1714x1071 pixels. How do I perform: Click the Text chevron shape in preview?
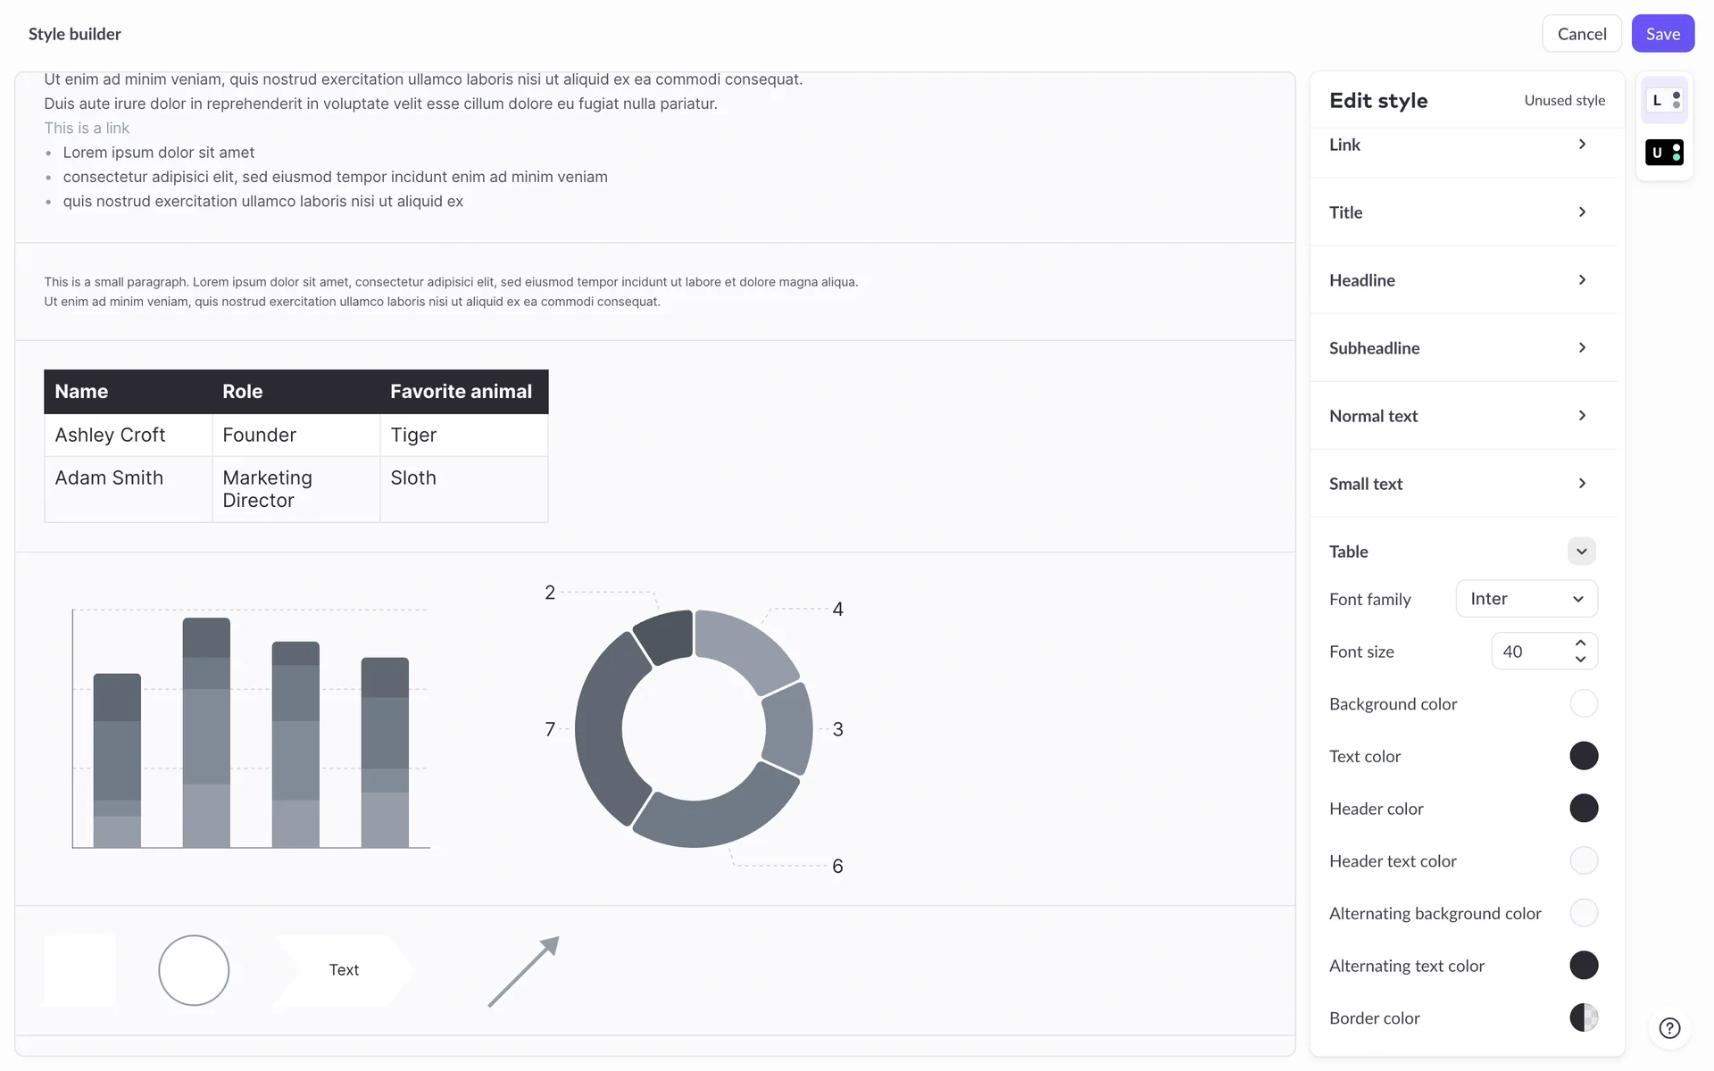tap(344, 970)
